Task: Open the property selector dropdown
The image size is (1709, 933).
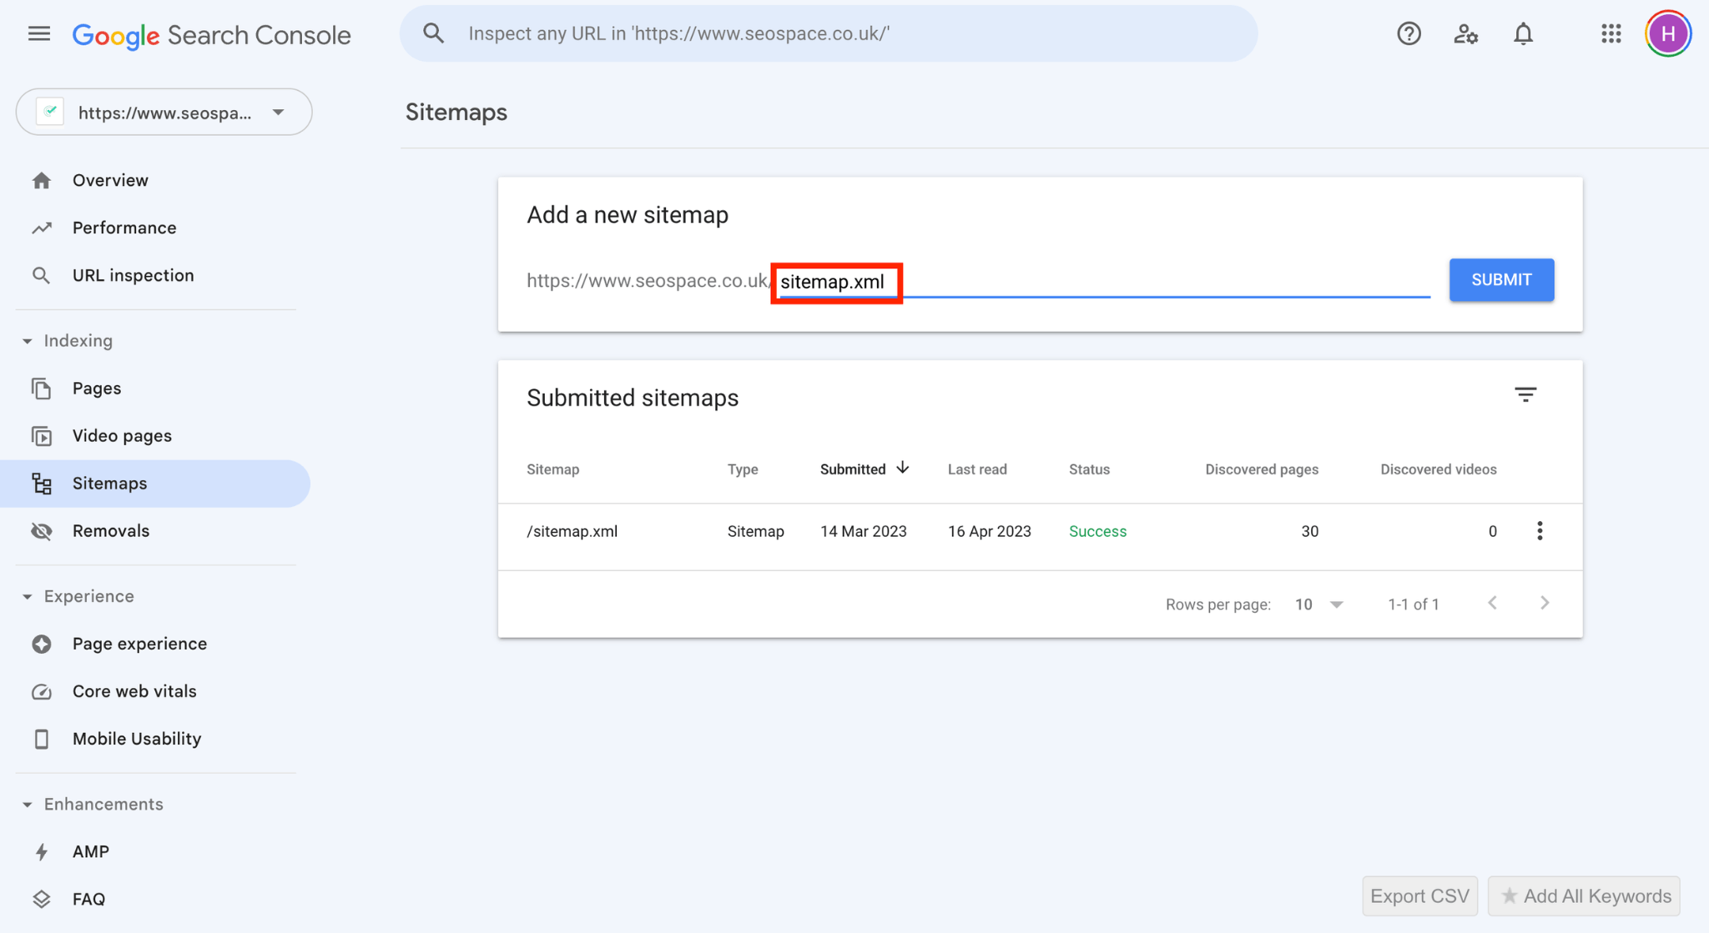Action: point(164,112)
